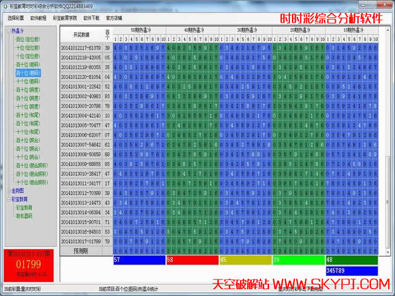The width and height of the screenshot is (395, 296).
Task: Open the 官方店铺 menu
Action: (114, 18)
